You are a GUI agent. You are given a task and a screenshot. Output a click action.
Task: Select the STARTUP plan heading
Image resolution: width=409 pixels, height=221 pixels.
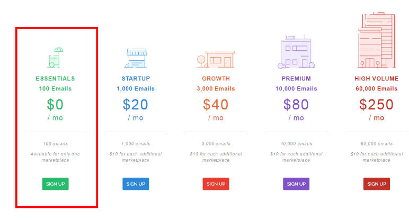click(136, 79)
